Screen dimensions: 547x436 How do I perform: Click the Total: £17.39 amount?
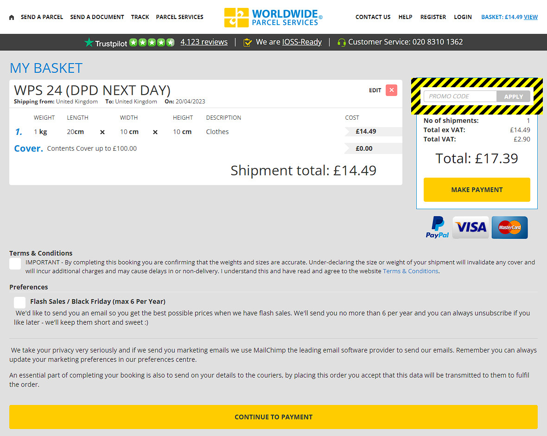477,159
